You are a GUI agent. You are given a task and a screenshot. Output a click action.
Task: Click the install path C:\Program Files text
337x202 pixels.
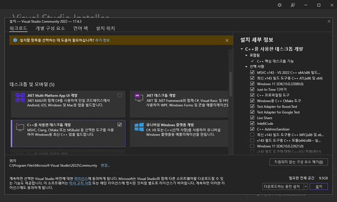(x=53, y=165)
